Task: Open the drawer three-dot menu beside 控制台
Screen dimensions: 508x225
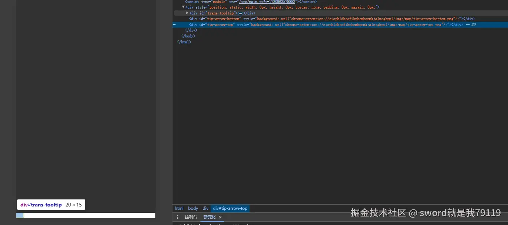Action: (x=178, y=217)
